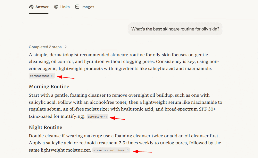
Task: Click the chevron after Completed 2 steps
Action: [x=66, y=47]
